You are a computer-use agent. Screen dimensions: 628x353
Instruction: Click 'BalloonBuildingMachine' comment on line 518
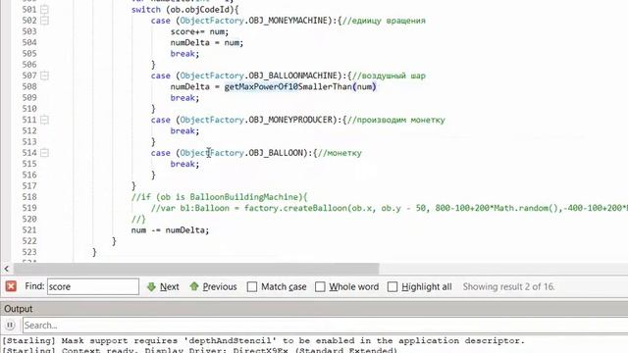[x=244, y=197]
